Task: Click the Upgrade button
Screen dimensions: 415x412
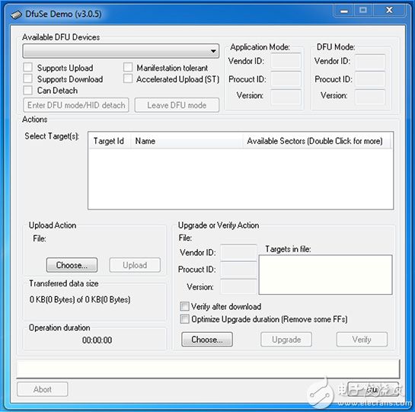Action: pos(286,340)
